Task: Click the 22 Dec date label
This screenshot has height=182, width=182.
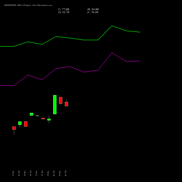Action: click(54, 173)
